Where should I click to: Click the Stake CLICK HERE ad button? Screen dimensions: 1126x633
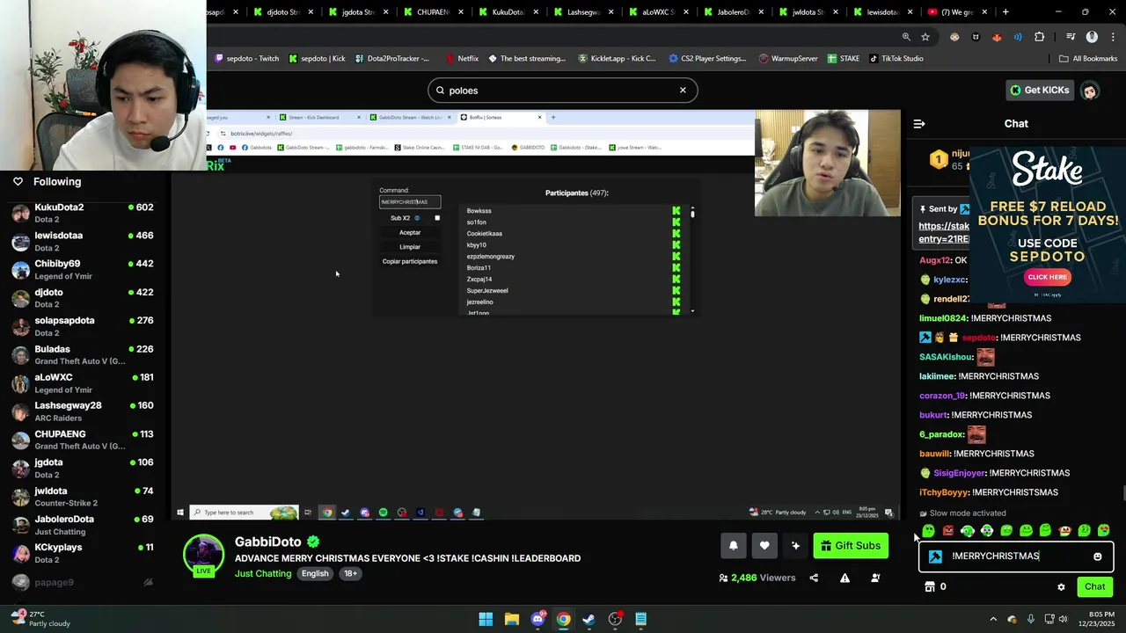coord(1047,277)
